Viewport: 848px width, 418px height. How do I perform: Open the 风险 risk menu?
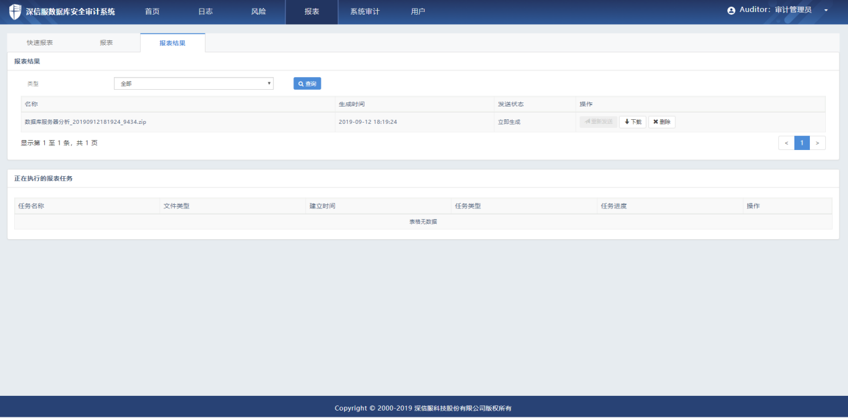pos(259,11)
